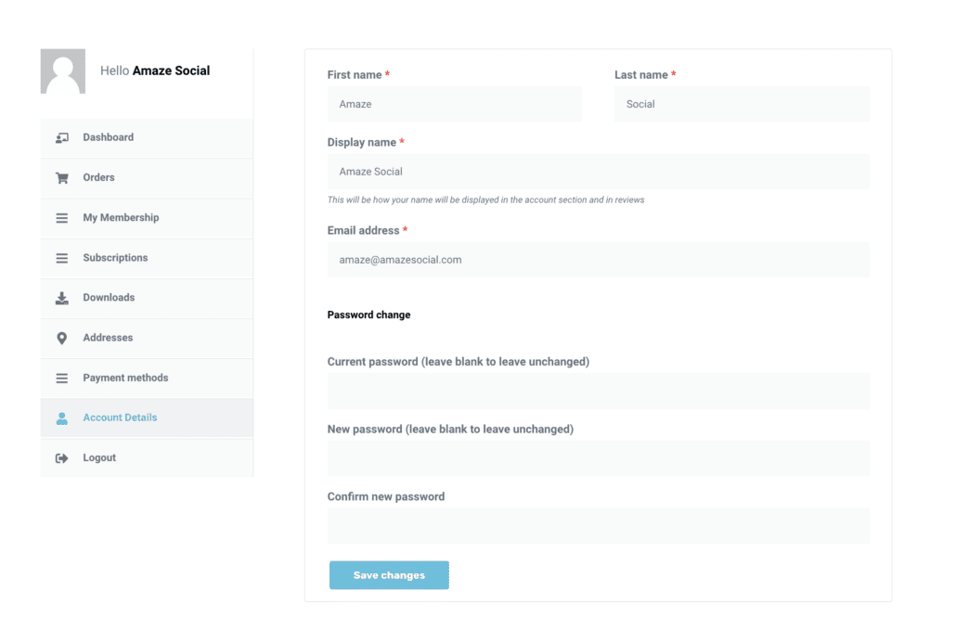Click the user avatar placeholder image
The width and height of the screenshot is (956, 630).
(63, 71)
